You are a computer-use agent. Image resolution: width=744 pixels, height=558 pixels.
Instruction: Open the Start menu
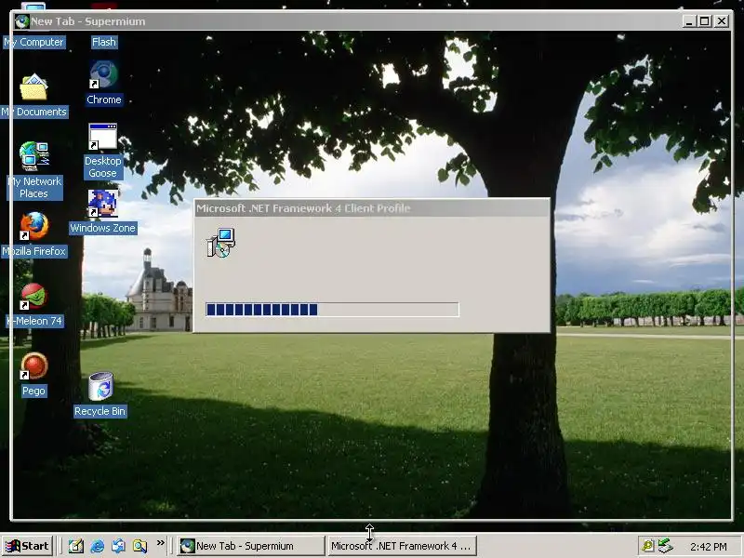27,546
